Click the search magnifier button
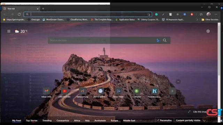 (x=165, y=40)
